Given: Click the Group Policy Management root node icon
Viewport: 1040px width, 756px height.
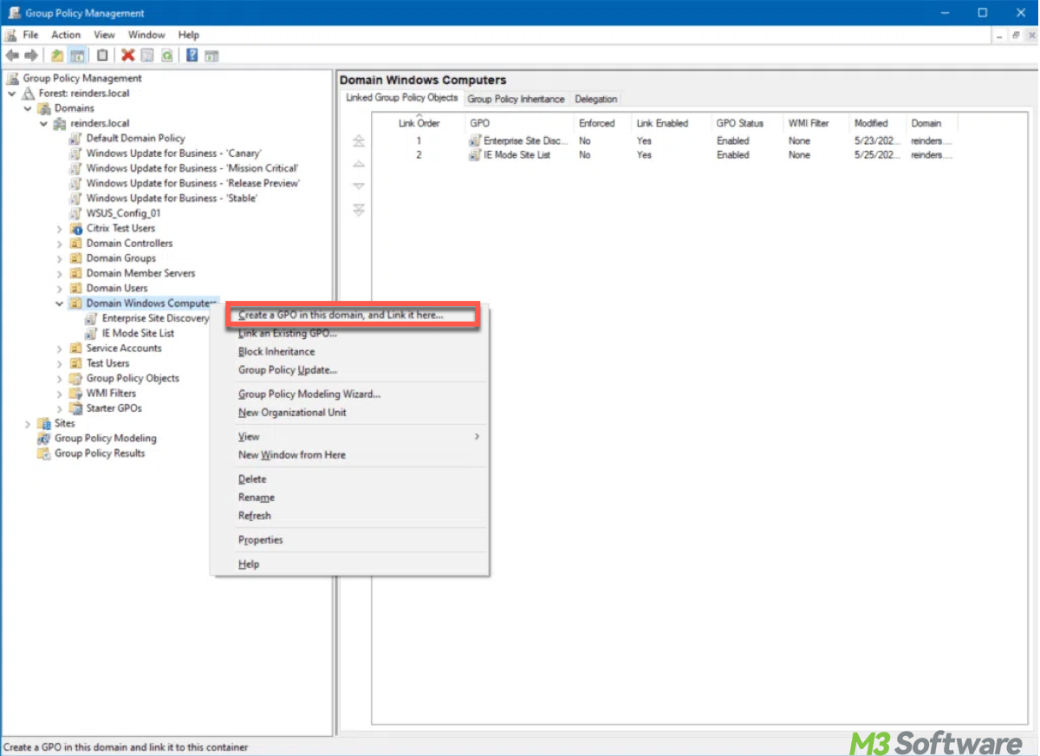Looking at the screenshot, I should click(13, 78).
